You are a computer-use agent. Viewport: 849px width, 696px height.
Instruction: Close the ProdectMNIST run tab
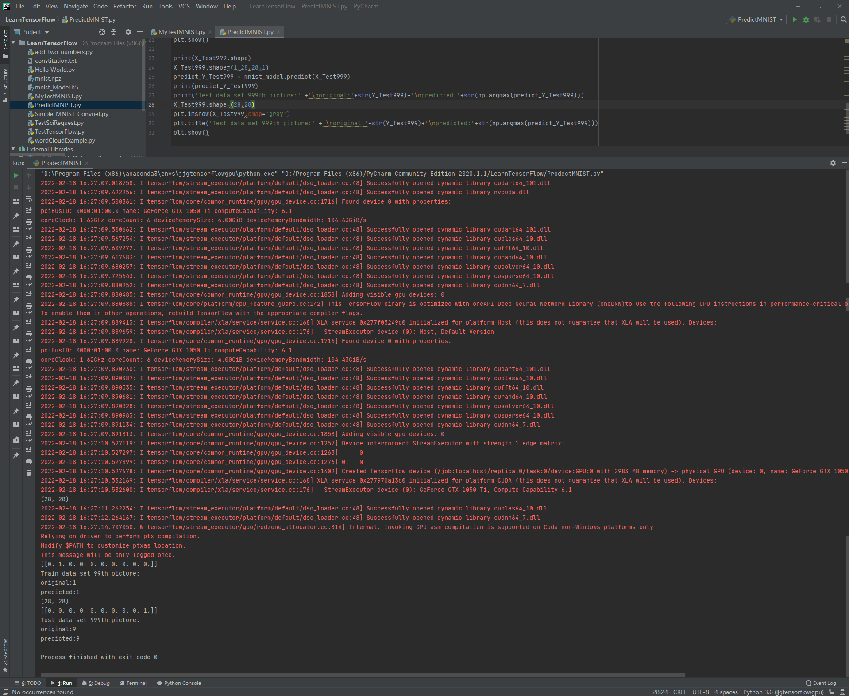(87, 163)
